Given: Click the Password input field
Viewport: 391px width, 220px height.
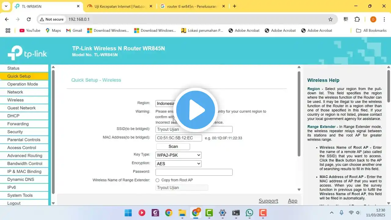Looking at the screenshot, I should tap(194, 172).
